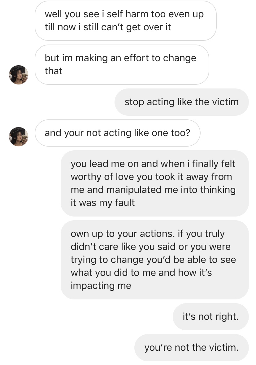Select the "well you see i self harm" message

126,21
